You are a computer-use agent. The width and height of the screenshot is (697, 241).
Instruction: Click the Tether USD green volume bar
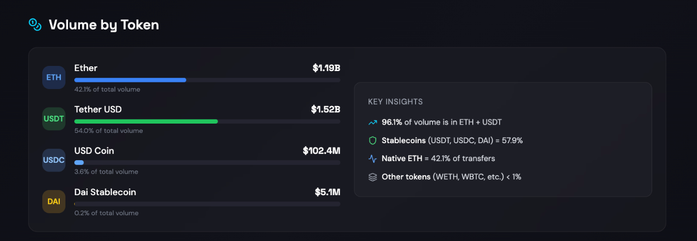146,122
